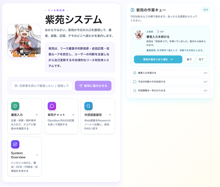This screenshot has width=220, height=187.
Task: Click the HoverNotes overlay icon on avatar
Action: pos(22,51)
